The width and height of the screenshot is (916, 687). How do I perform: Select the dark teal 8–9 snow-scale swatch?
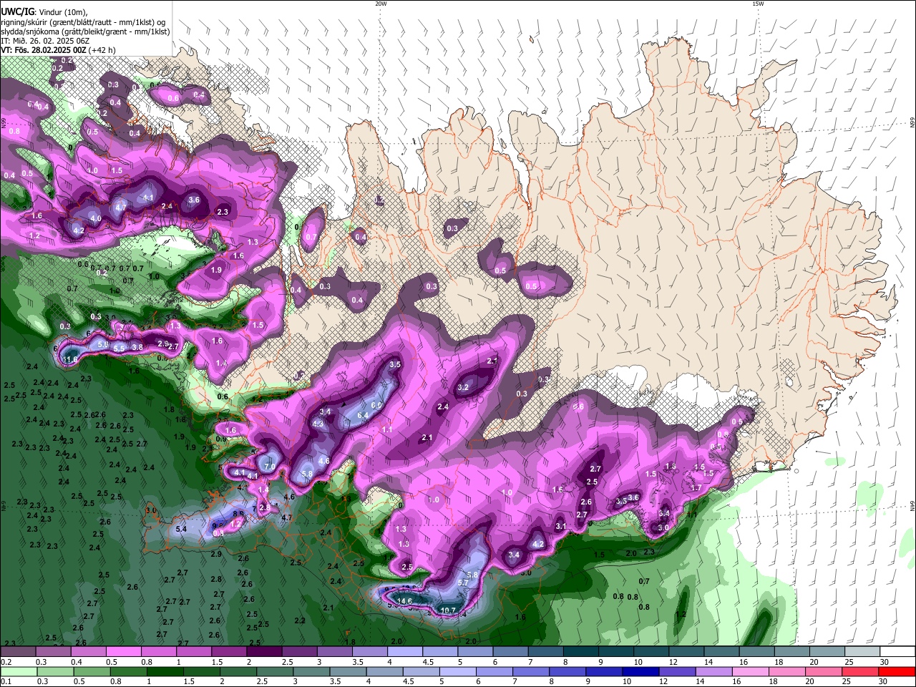click(x=581, y=652)
